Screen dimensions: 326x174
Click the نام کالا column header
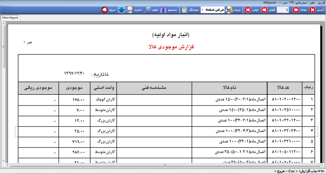pyautogui.click(x=229, y=87)
